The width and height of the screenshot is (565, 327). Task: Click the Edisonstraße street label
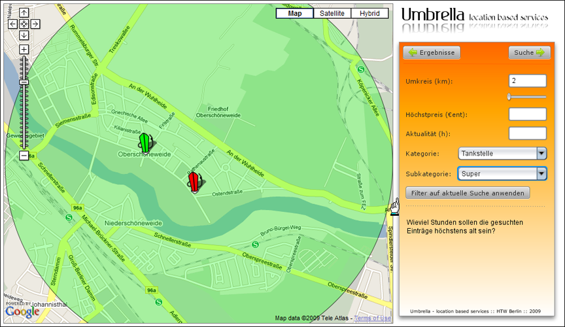click(x=94, y=89)
